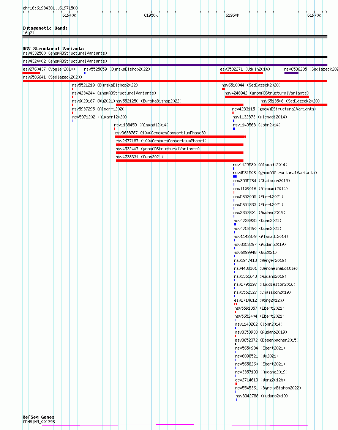Open the nsv3947413 (Wenger2019) variant
The height and width of the screenshot is (430, 338).
[260, 260]
